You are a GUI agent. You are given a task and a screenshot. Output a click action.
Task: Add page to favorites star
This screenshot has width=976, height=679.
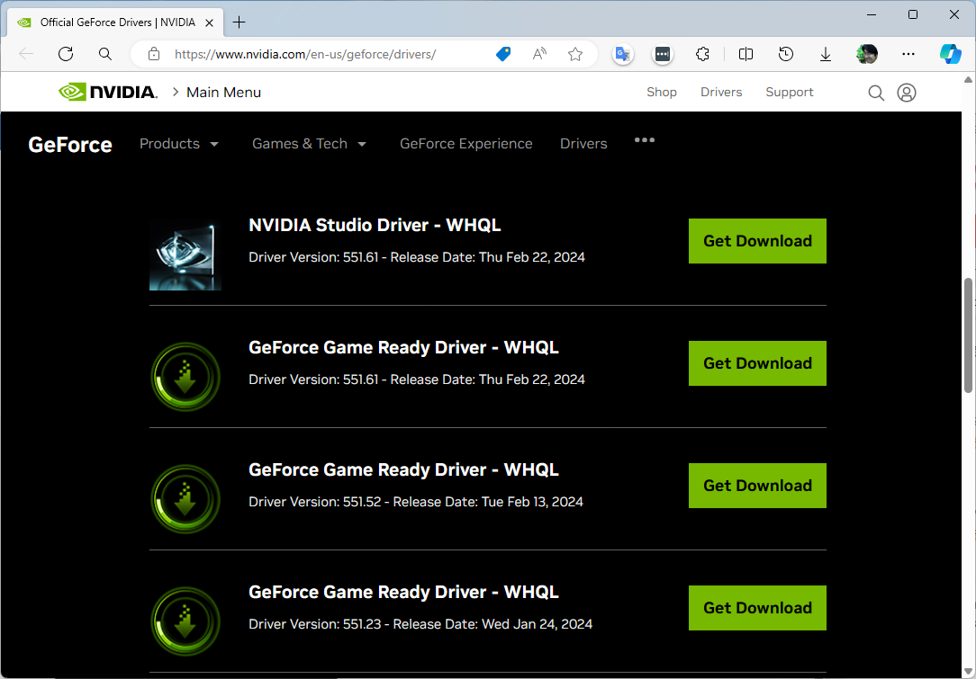tap(575, 54)
